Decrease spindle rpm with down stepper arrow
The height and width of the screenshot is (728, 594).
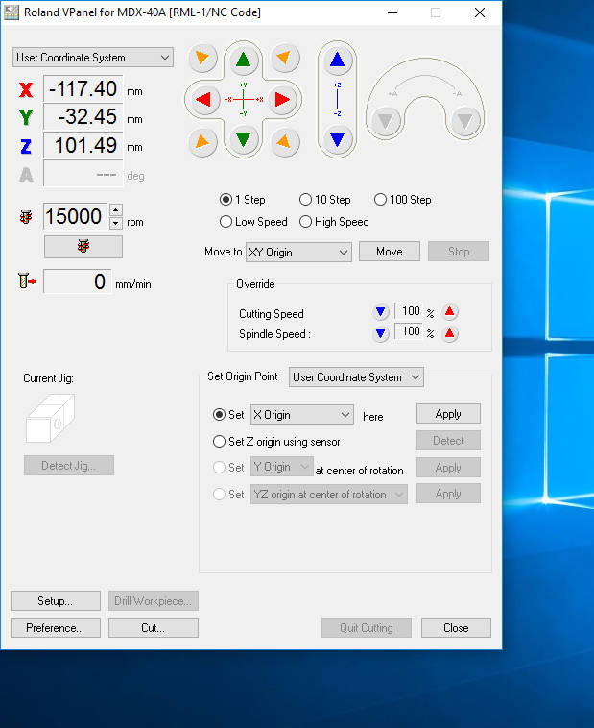[116, 223]
